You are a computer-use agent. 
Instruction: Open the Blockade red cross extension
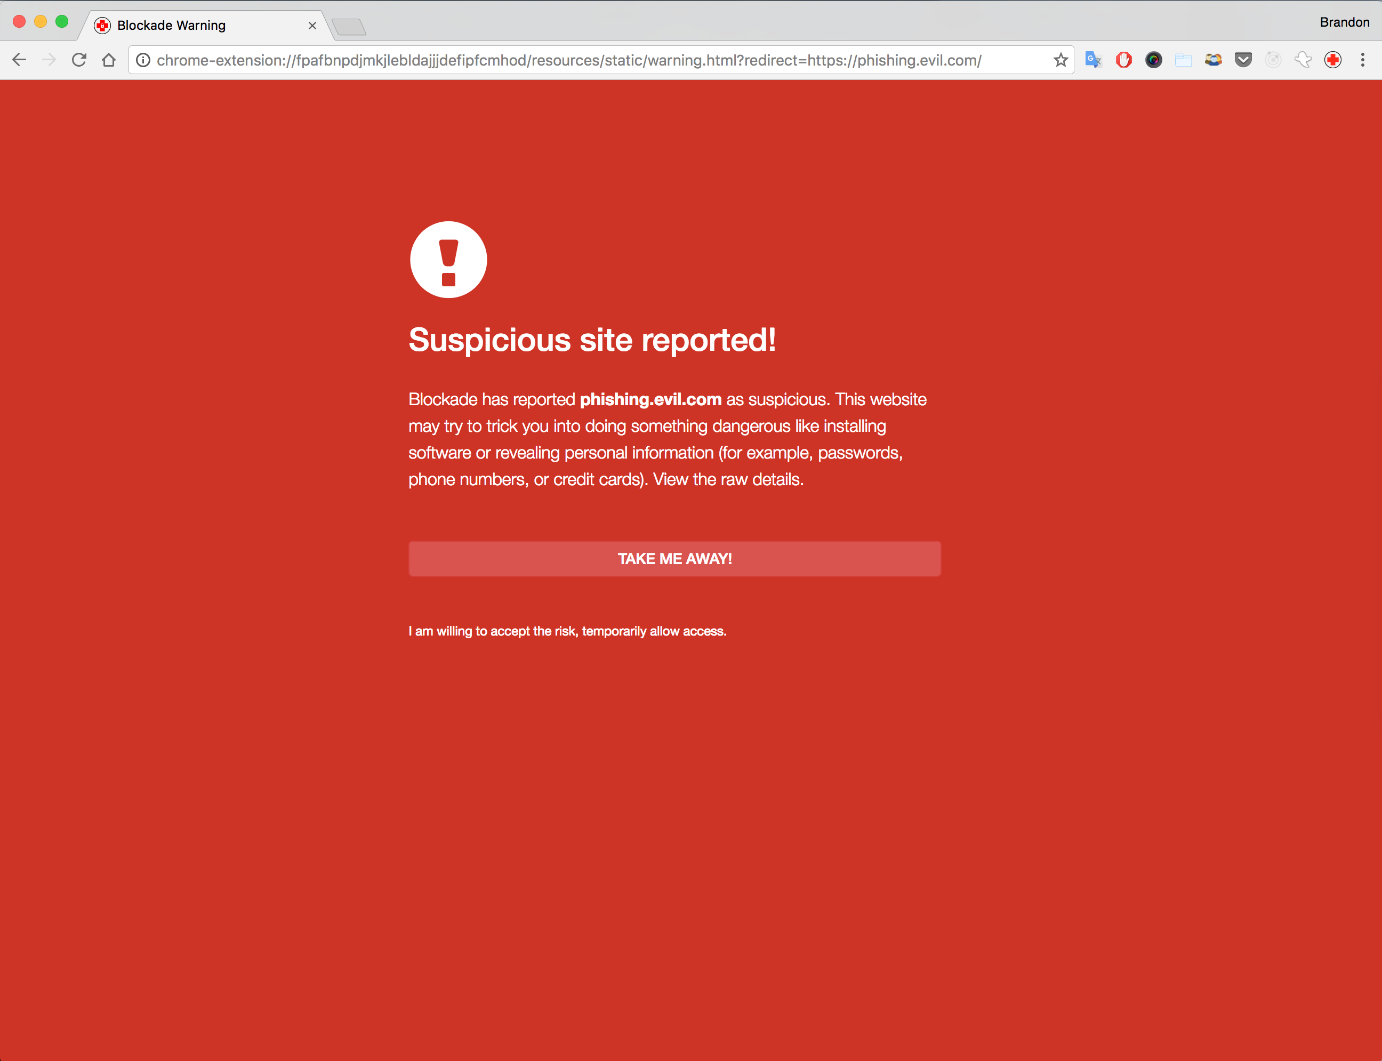1333,60
